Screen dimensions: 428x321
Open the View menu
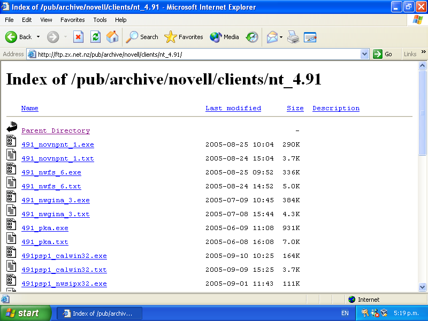[46, 20]
